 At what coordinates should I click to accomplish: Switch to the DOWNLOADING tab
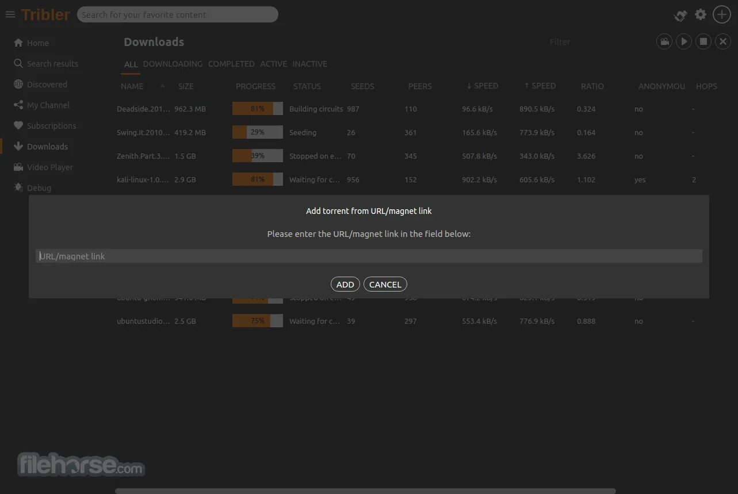tap(173, 64)
